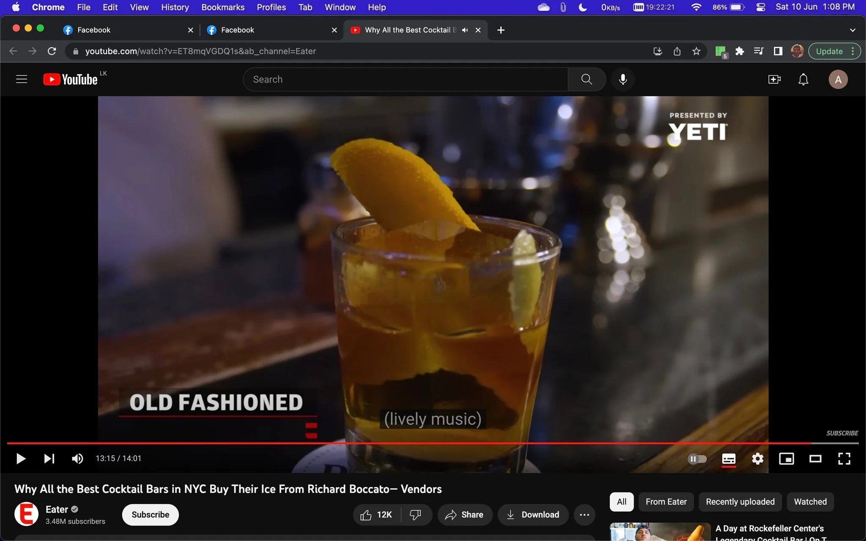Open the green extension with badge 5

pyautogui.click(x=721, y=52)
